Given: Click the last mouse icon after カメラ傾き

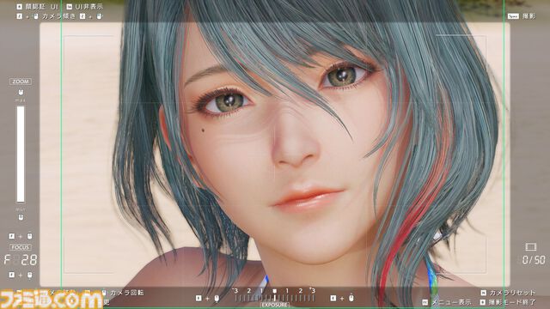Looking at the screenshot, I should [x=100, y=16].
